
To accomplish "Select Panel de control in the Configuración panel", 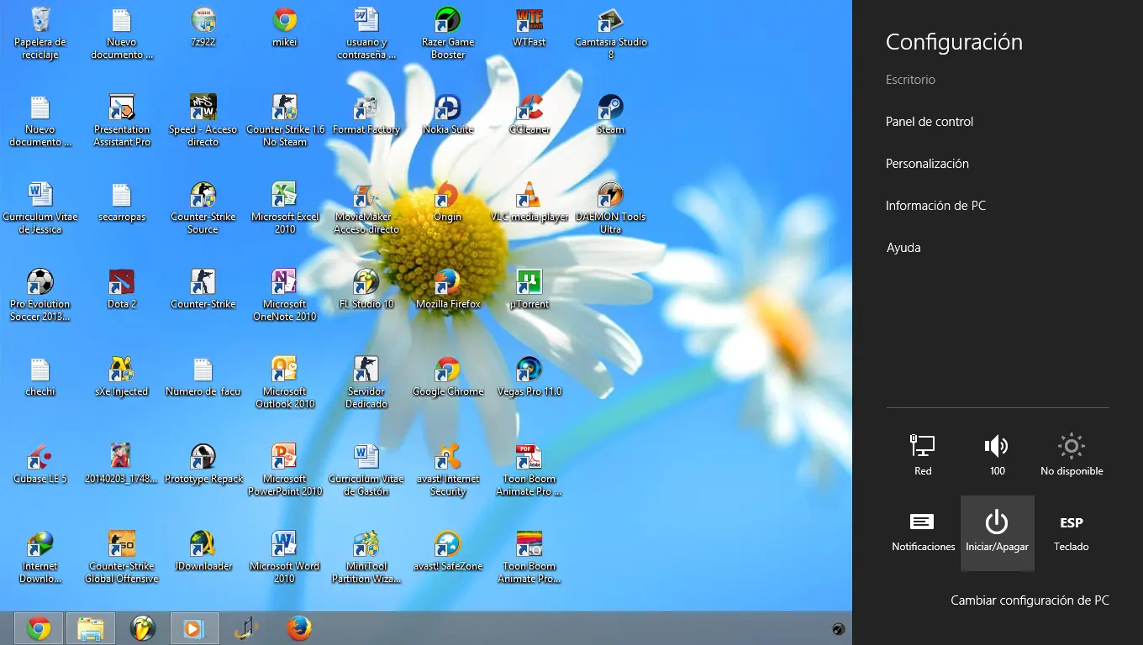I will (929, 121).
